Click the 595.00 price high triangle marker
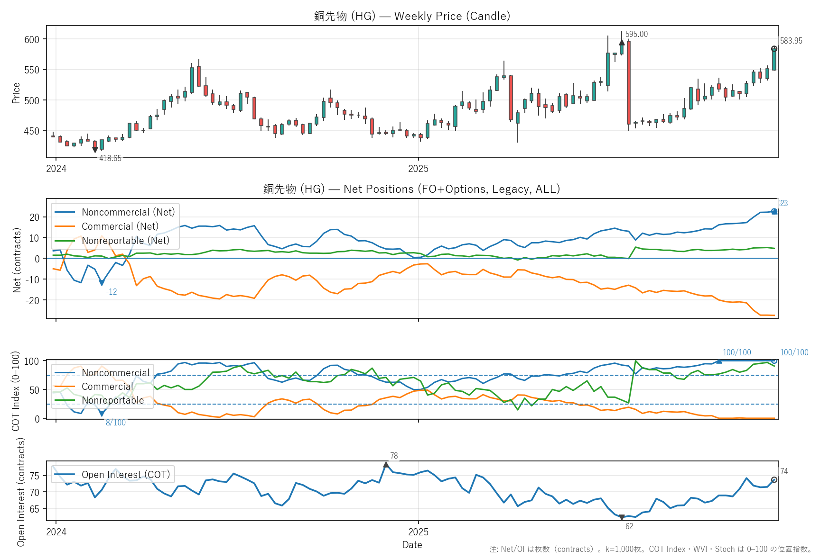This screenshot has height=559, width=820. coord(622,43)
